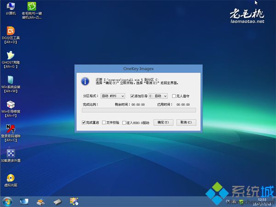Open the 计算机 desktop icon
276x207 pixels.
(x=11, y=8)
